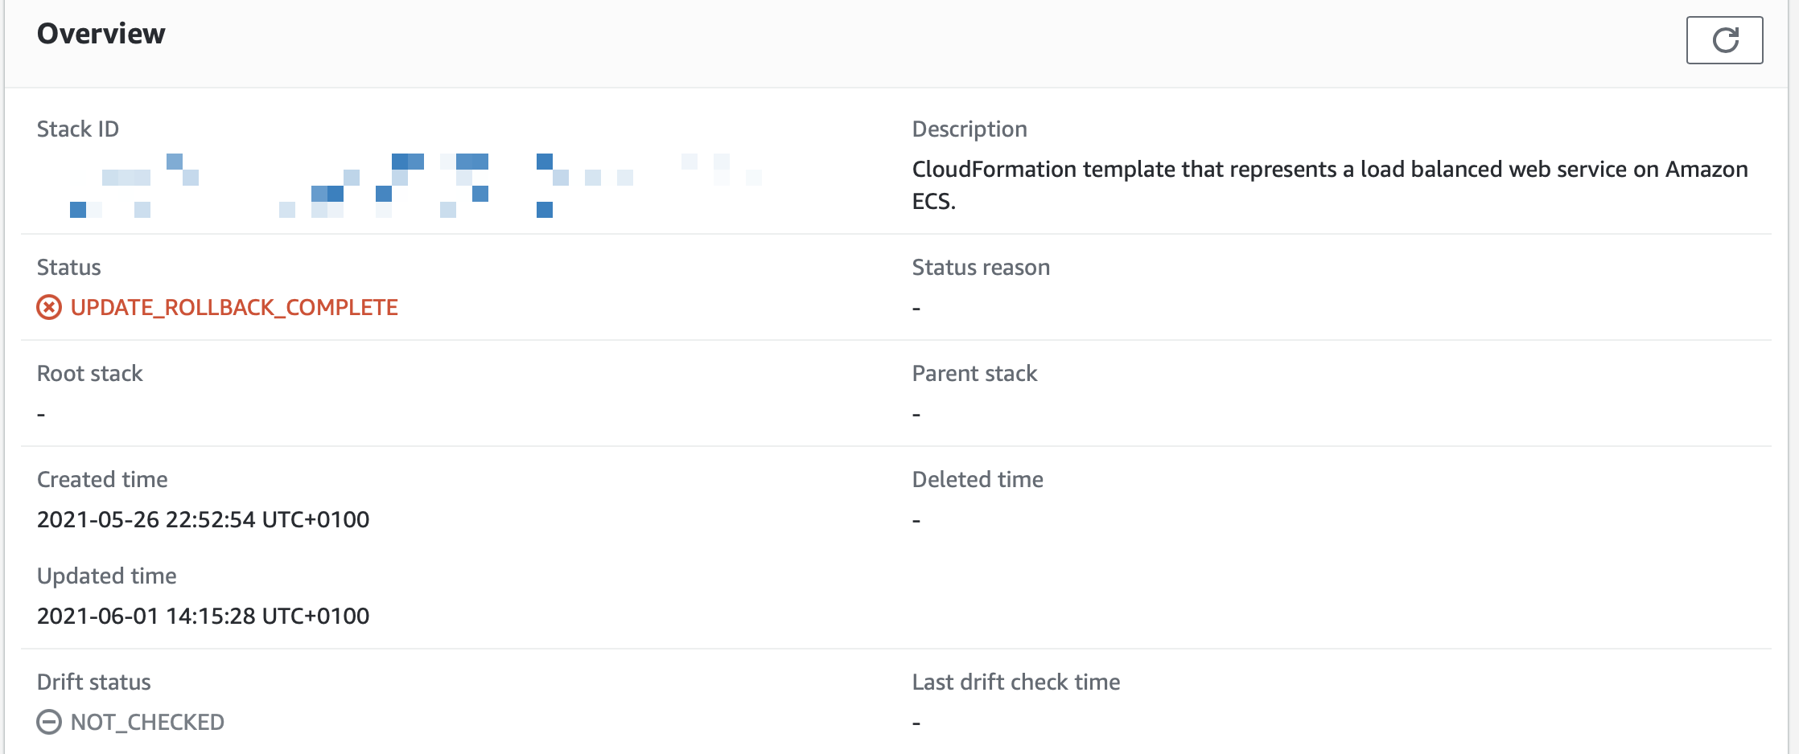This screenshot has height=754, width=1799.
Task: Select the UPDATE_ROLLBACK_COMPLETE status indicator
Action: [233, 307]
